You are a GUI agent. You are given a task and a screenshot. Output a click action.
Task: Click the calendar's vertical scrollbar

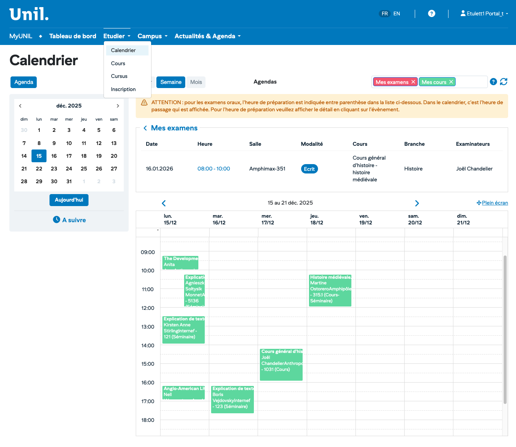pos(505,330)
